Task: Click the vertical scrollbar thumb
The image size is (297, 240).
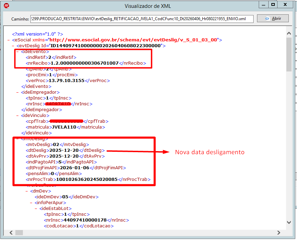Action: (x=289, y=55)
